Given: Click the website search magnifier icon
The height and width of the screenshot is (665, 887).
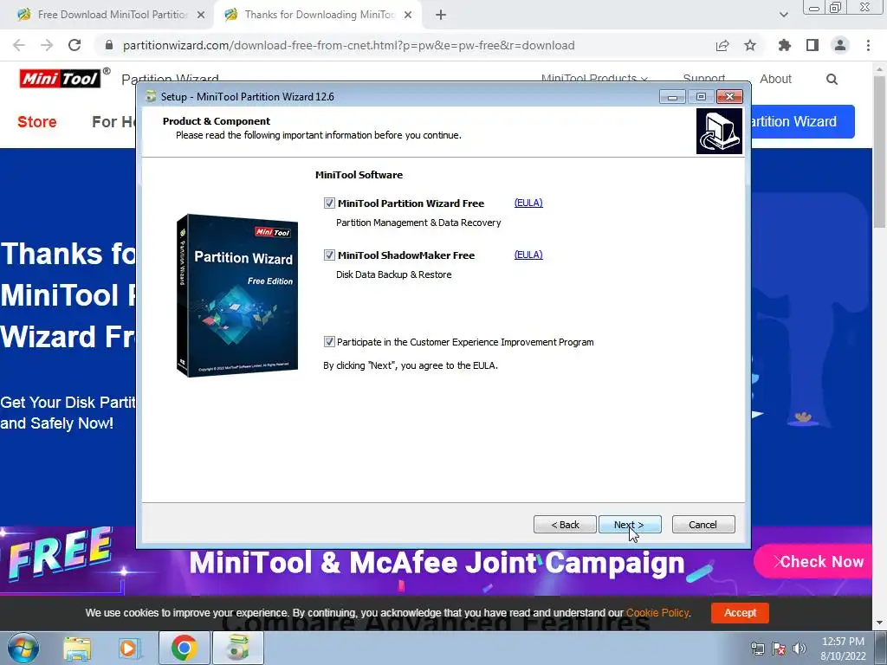Looking at the screenshot, I should point(832,79).
